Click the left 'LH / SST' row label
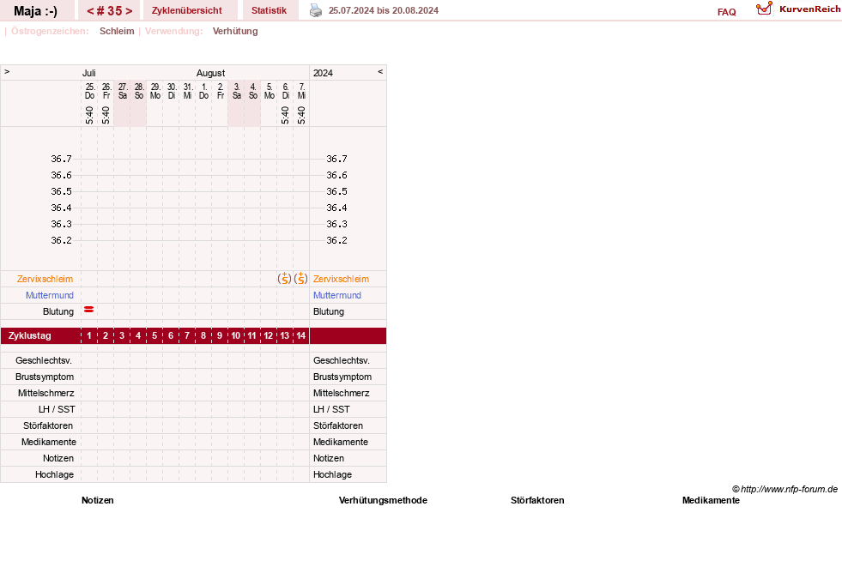The image size is (842, 585). coord(57,409)
